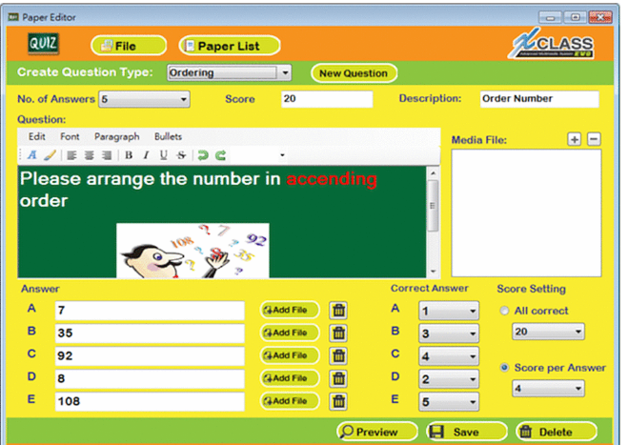Delete answer C with trash icon
The height and width of the screenshot is (445, 628).
click(x=338, y=355)
